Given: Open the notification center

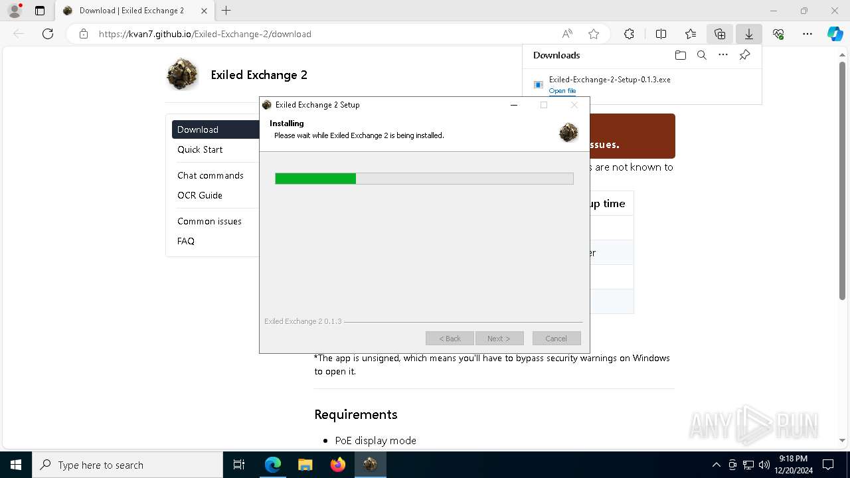Looking at the screenshot, I should click(x=828, y=465).
